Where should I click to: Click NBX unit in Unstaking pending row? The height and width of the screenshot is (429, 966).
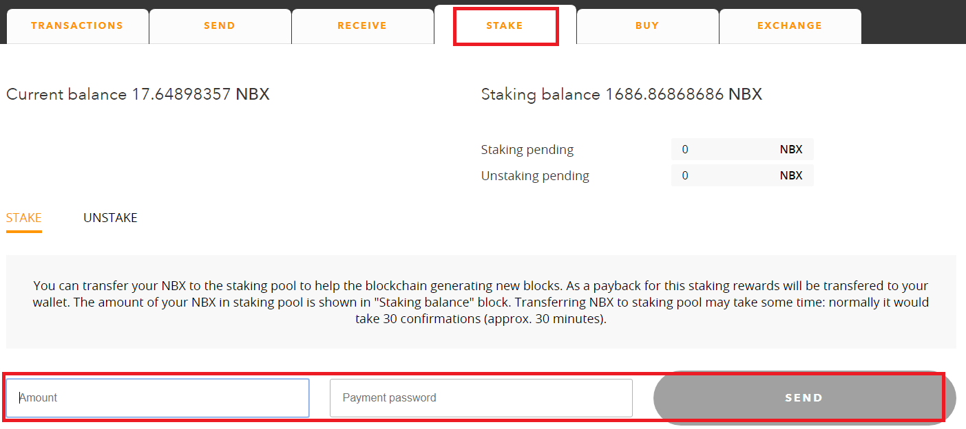pos(791,176)
